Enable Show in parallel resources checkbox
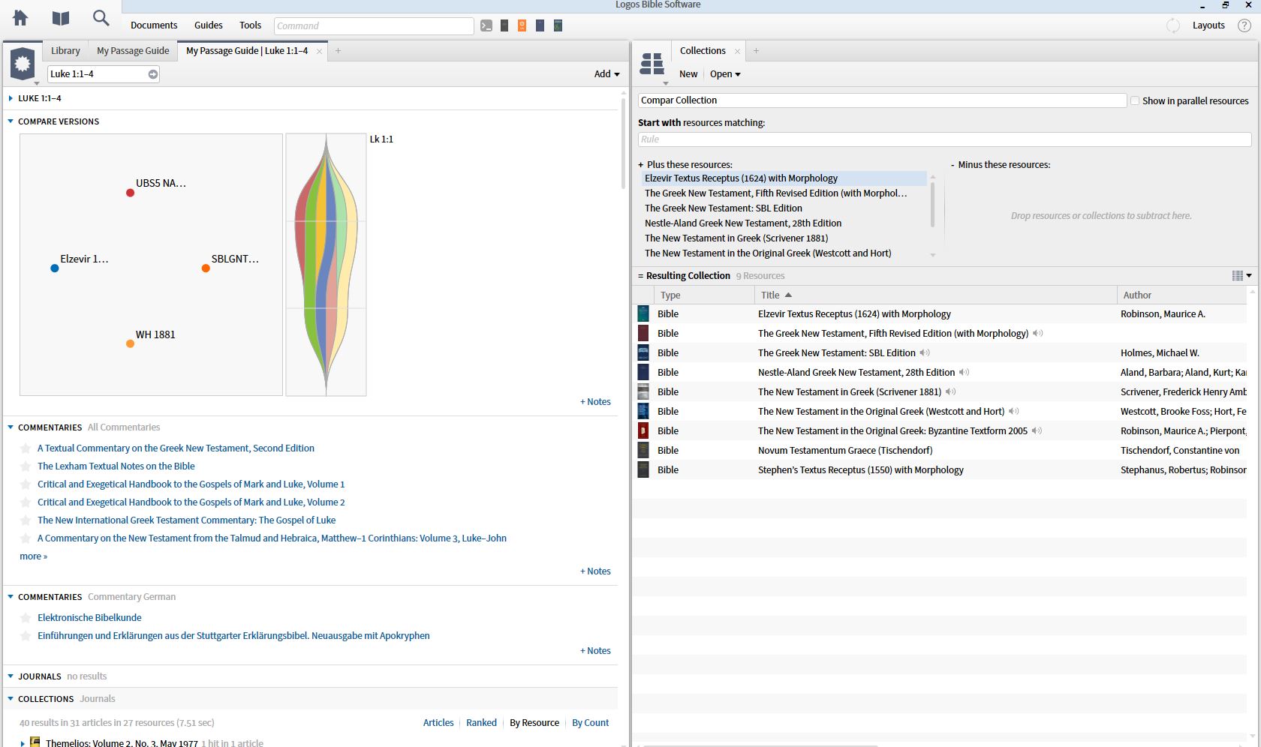The width and height of the screenshot is (1261, 747). (x=1135, y=100)
